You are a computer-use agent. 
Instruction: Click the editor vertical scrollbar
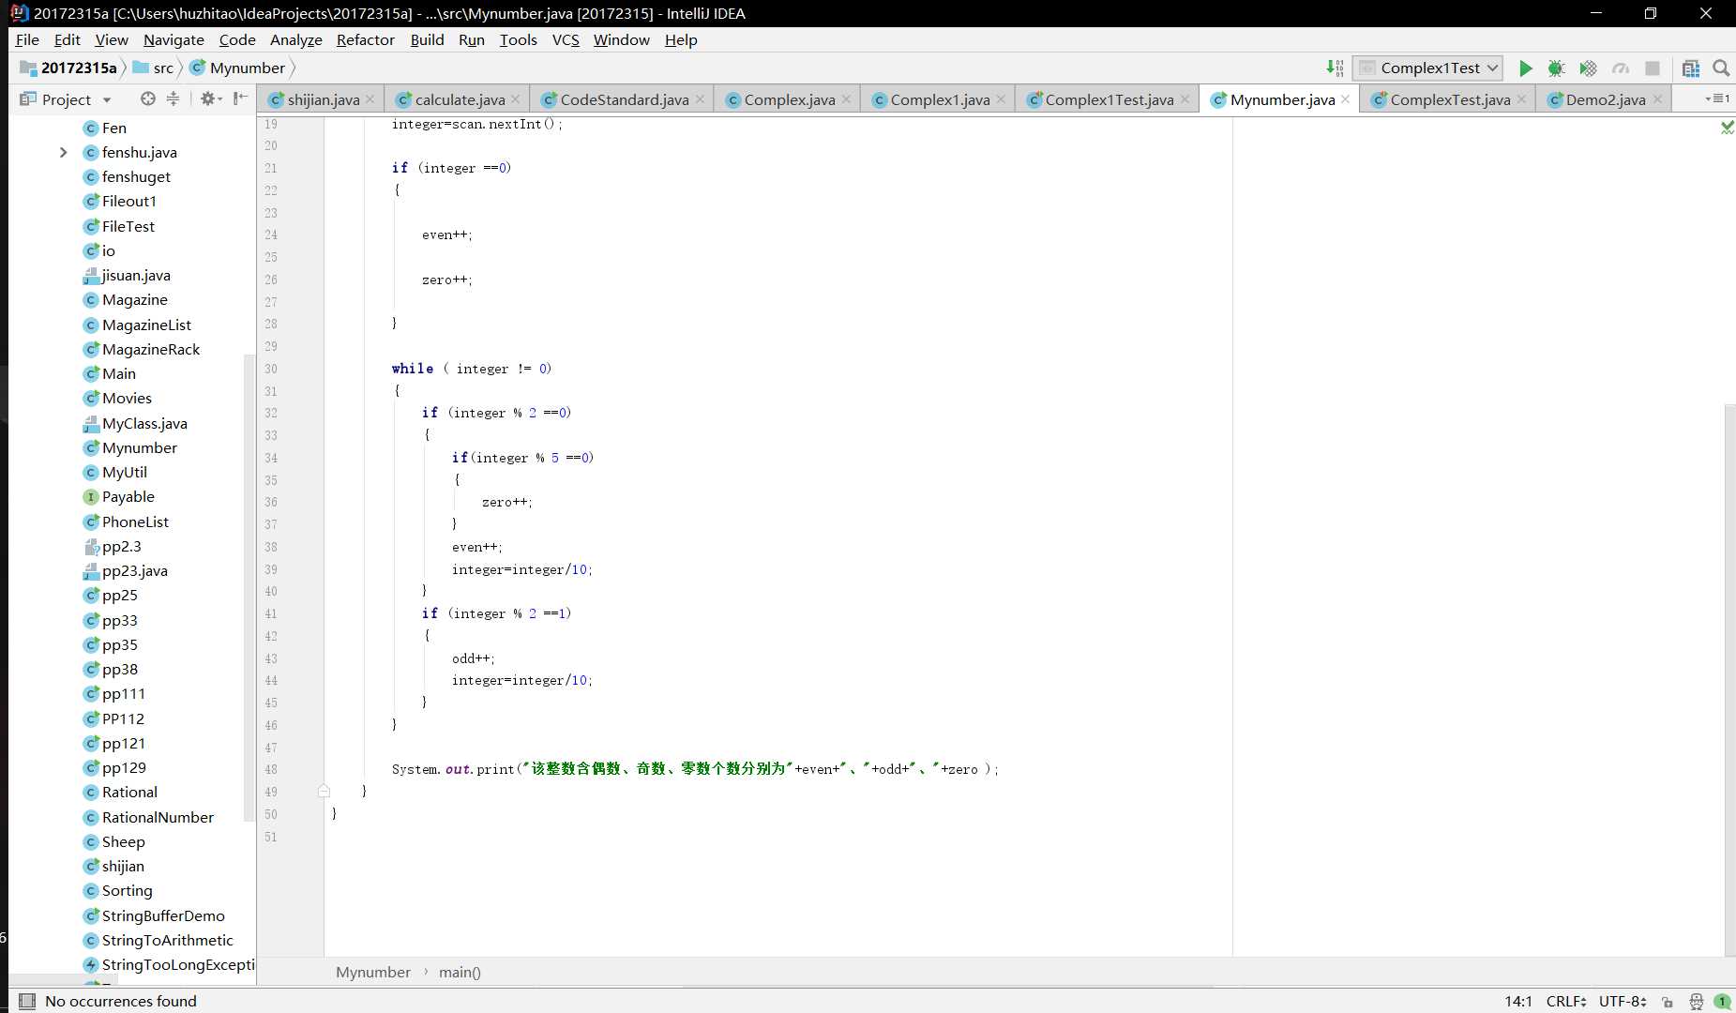(x=1729, y=680)
